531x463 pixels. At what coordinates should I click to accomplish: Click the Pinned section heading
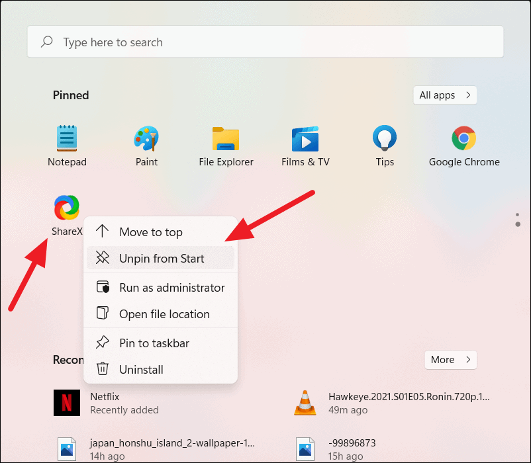[71, 95]
